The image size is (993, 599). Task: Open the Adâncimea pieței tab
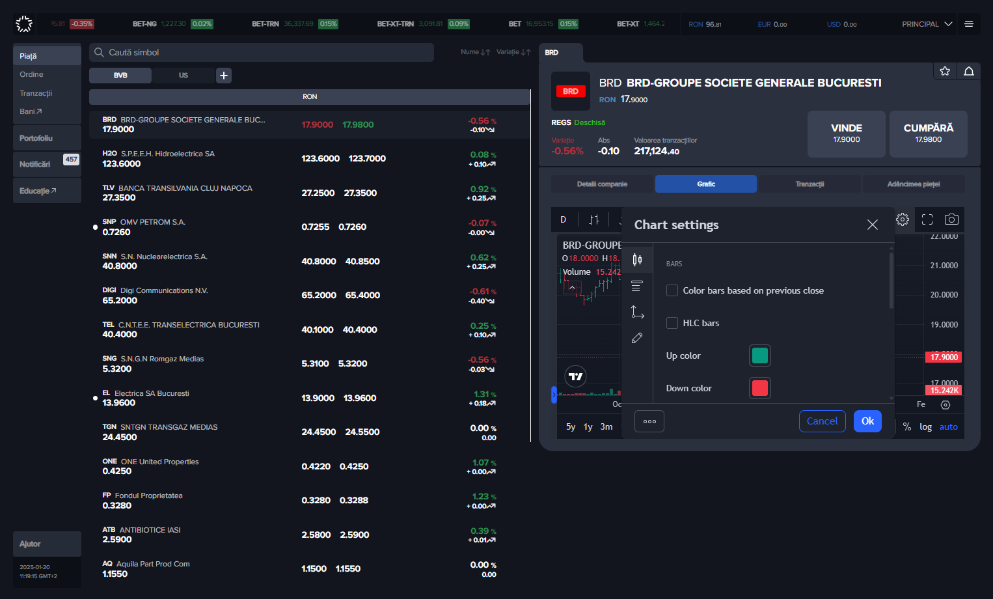coord(914,184)
